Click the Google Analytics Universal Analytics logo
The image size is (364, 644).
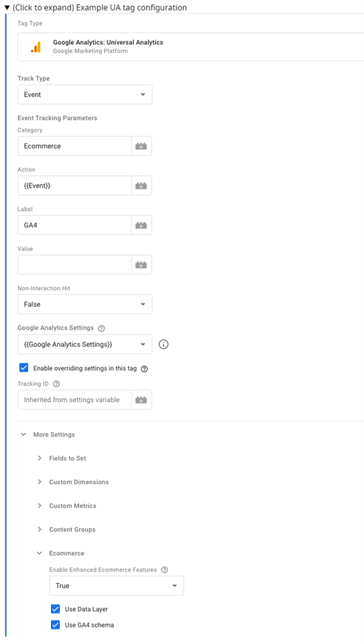36,47
